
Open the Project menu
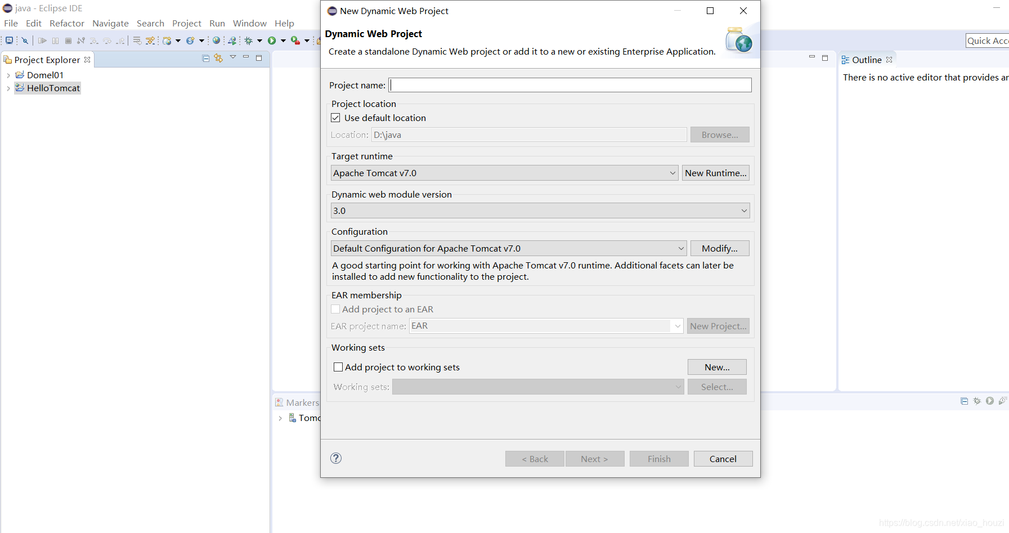tap(187, 23)
